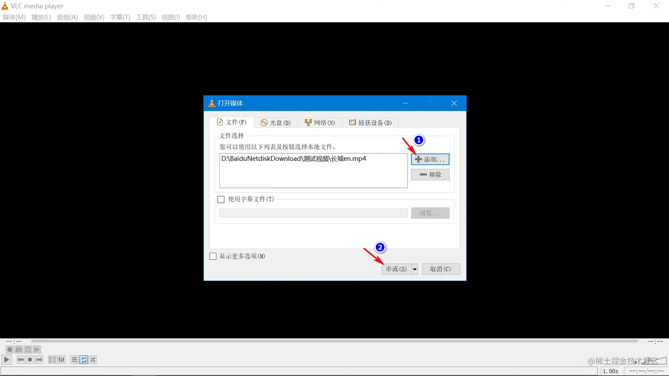Screen dimensions: 669x376
Task: Show the playlist view
Action: (74, 360)
